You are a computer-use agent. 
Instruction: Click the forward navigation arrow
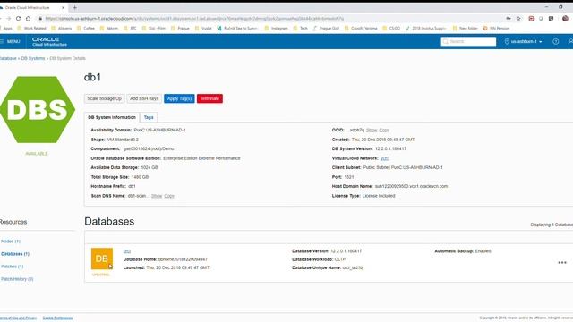click(8, 18)
